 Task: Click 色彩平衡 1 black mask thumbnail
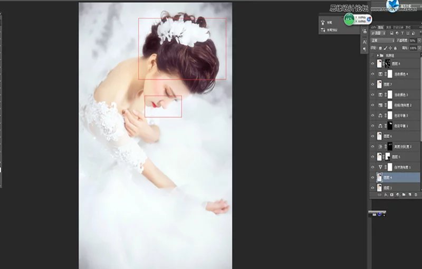[390, 126]
